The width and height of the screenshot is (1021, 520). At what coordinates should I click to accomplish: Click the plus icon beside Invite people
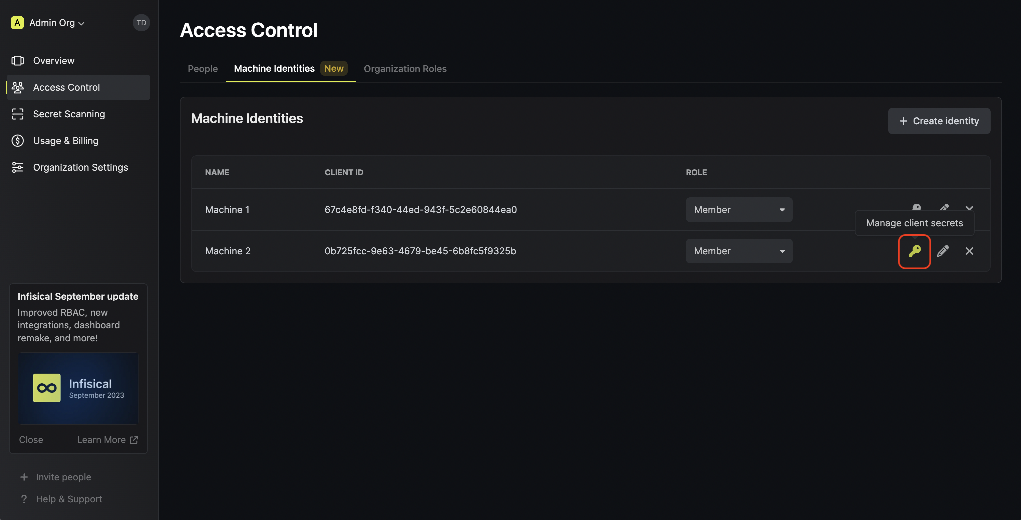(24, 477)
